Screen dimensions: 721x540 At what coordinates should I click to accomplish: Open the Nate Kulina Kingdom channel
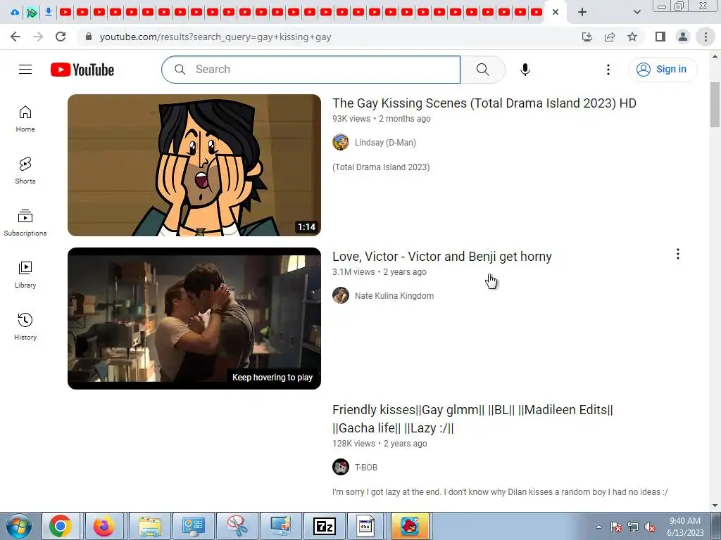394,296
